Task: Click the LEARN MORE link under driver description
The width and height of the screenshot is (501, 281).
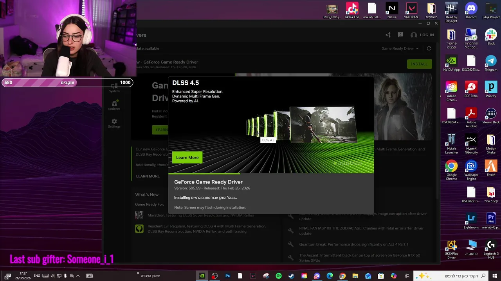Action: [x=148, y=176]
